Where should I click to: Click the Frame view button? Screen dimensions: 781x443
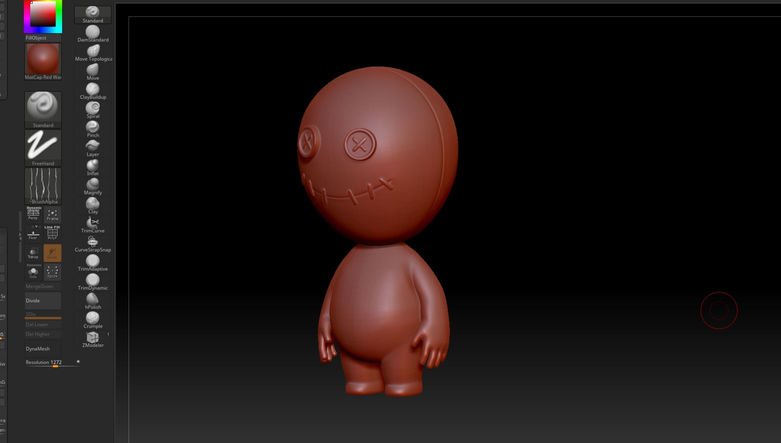click(x=52, y=215)
